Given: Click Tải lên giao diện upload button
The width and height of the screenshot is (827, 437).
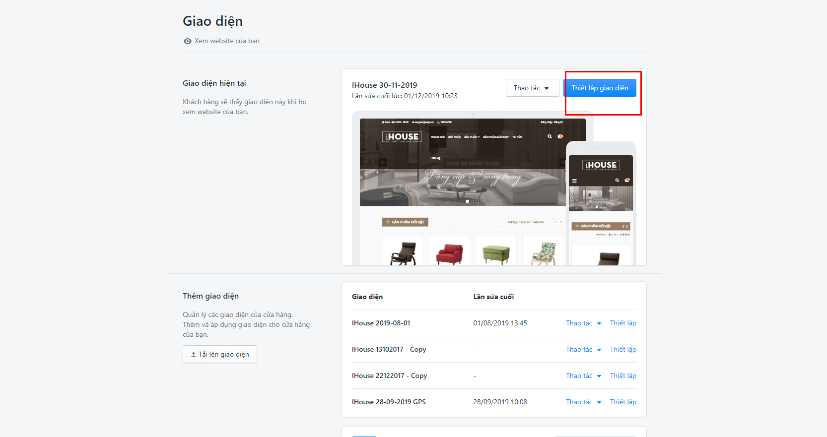Looking at the screenshot, I should coord(220,354).
